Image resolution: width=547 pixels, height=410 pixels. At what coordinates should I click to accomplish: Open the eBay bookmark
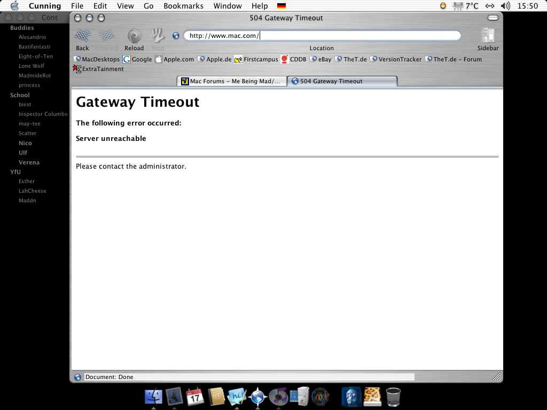[x=321, y=59]
